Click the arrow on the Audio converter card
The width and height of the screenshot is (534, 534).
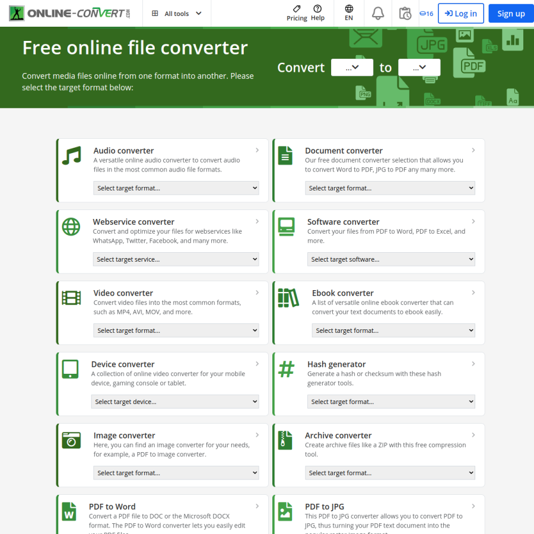tap(257, 150)
